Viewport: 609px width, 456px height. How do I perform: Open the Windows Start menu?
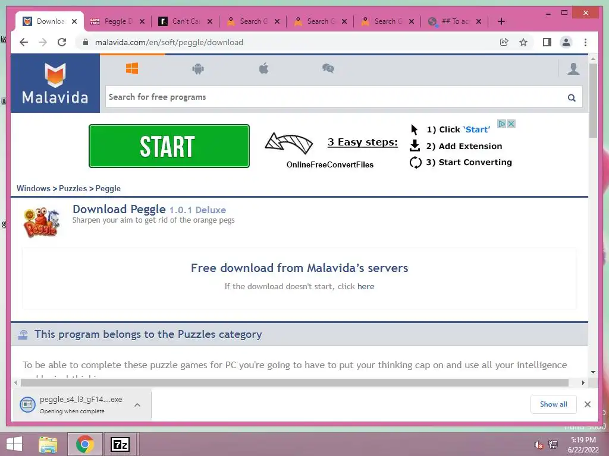coord(14,444)
